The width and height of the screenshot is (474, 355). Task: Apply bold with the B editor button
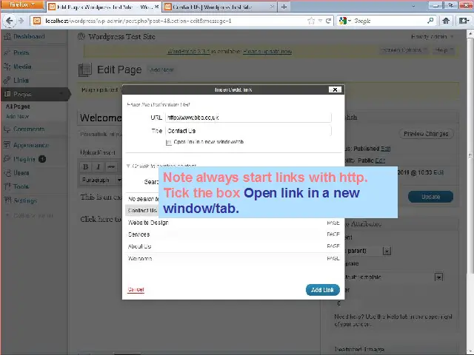point(86,166)
